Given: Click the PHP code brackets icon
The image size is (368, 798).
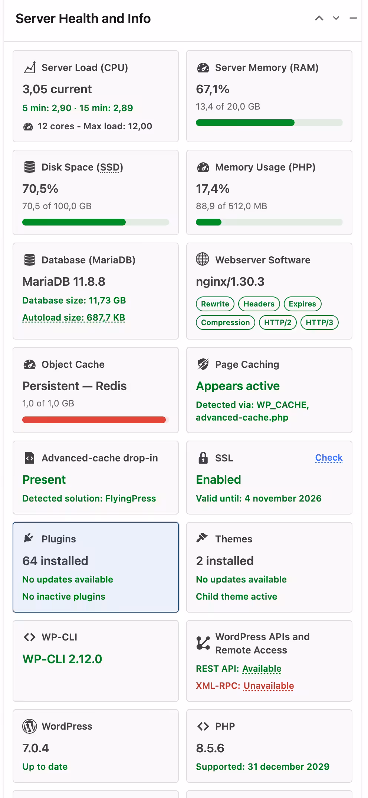Looking at the screenshot, I should pyautogui.click(x=203, y=726).
